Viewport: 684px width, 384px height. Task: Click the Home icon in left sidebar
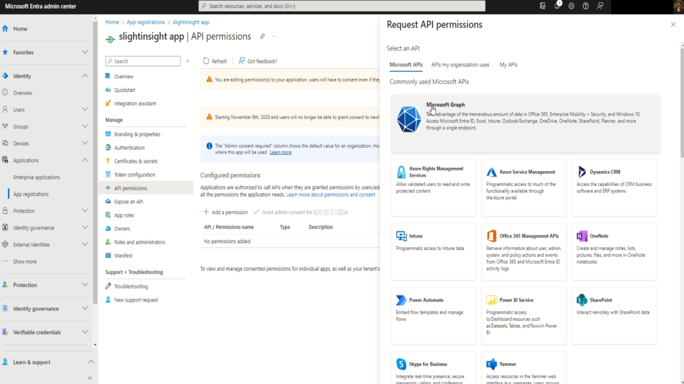[x=5, y=28]
